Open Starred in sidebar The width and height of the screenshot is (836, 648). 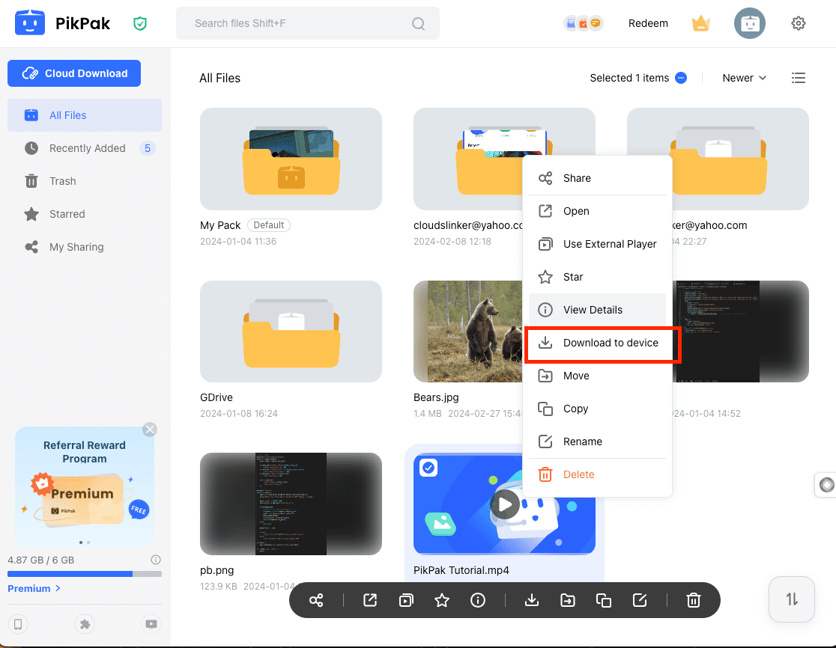[84, 214]
